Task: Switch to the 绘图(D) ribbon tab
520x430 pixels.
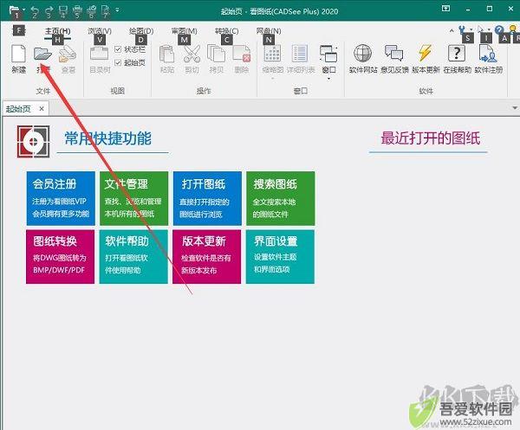Action: pyautogui.click(x=141, y=31)
